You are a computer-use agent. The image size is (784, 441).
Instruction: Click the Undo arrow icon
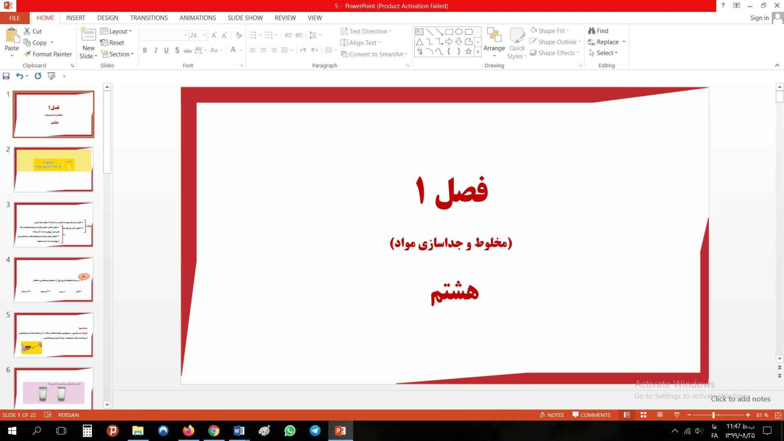[x=20, y=76]
